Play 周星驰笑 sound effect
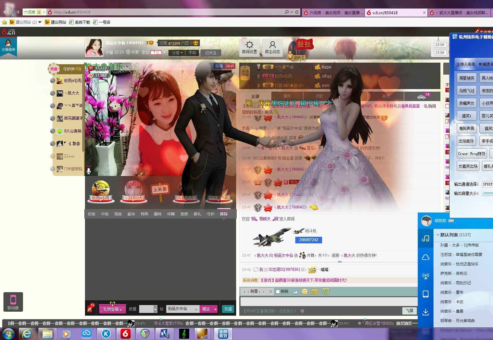The height and width of the screenshot is (340, 493). click(x=467, y=78)
